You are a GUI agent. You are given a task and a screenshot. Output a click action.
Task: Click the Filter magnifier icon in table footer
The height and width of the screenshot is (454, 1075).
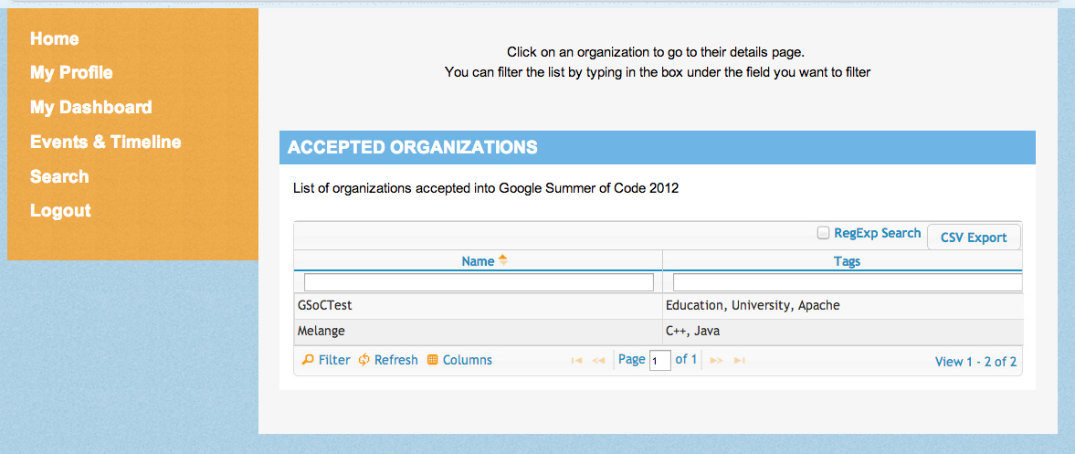click(x=309, y=360)
